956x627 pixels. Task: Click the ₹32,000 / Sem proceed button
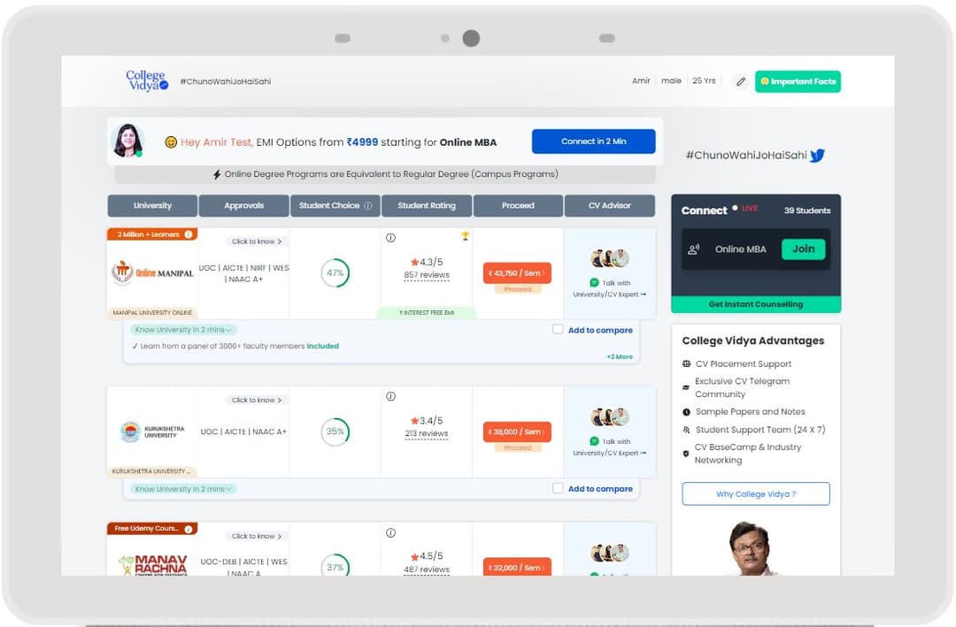point(517,567)
